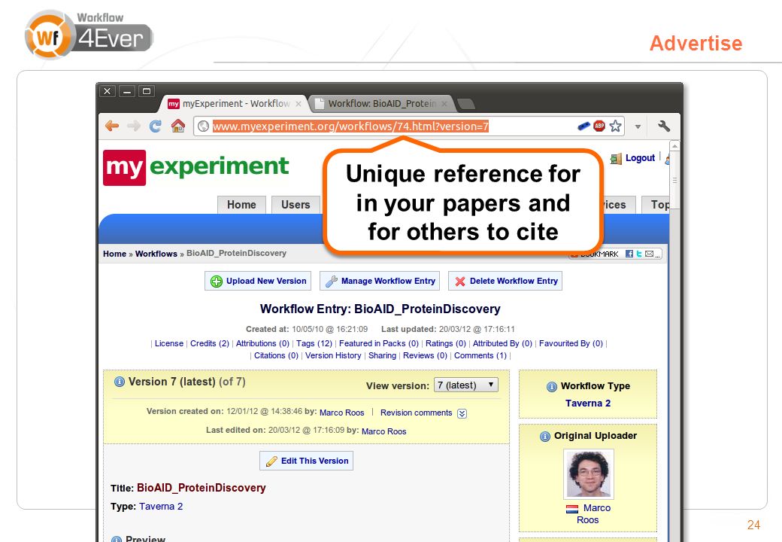Screen dimensions: 782x542
Task: Click the blue pen extension icon
Action: pos(583,126)
